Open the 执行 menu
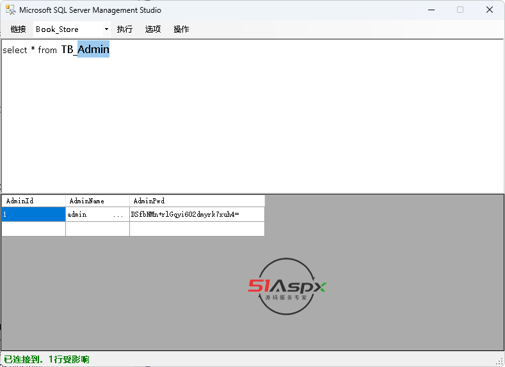Image resolution: width=505 pixels, height=367 pixels. (124, 29)
